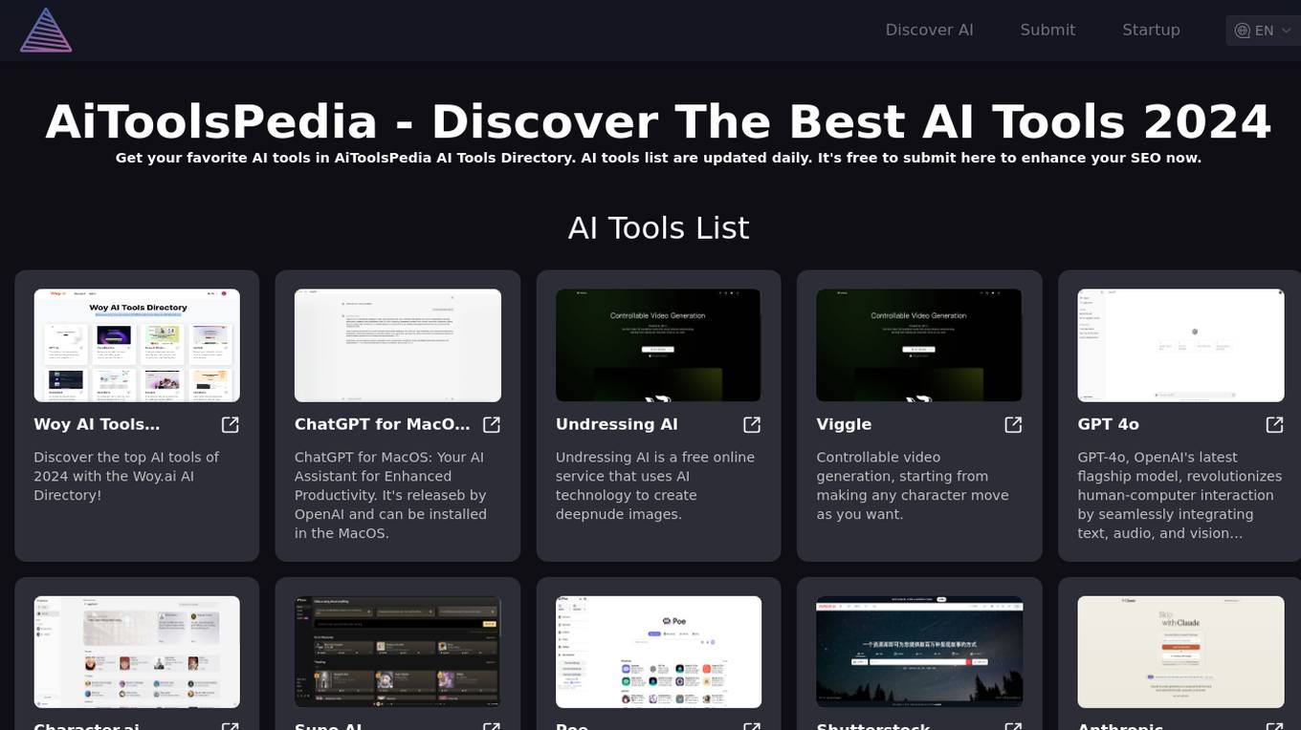The width and height of the screenshot is (1301, 730).
Task: Open the GPT 4o title link
Action: [x=1108, y=424]
